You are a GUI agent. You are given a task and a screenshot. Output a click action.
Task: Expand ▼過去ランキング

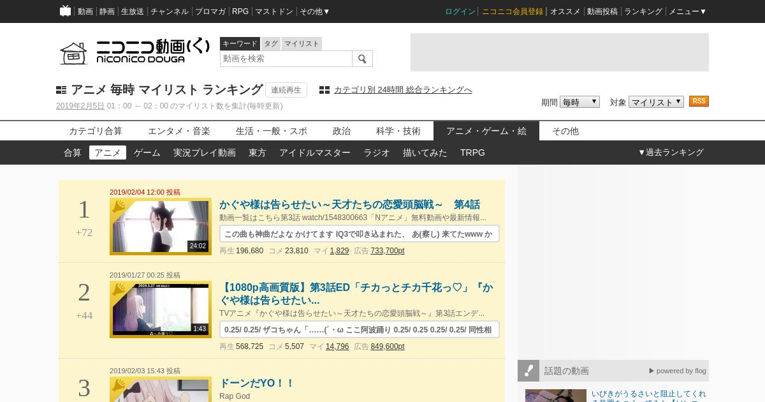tap(671, 153)
